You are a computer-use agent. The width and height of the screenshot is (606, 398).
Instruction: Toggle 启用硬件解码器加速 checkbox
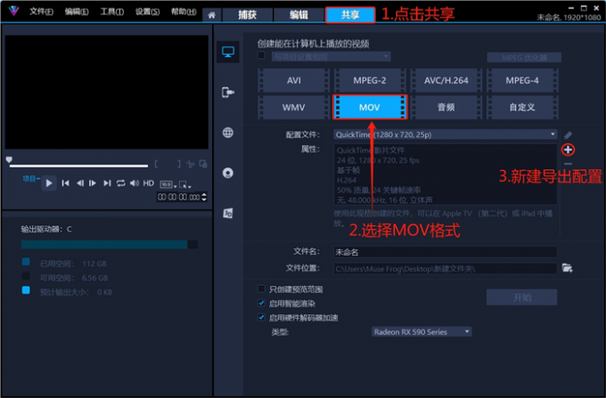(260, 317)
